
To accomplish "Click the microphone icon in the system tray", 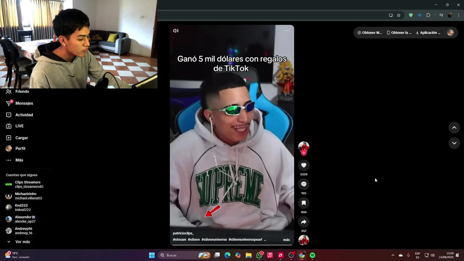I will tap(409, 255).
